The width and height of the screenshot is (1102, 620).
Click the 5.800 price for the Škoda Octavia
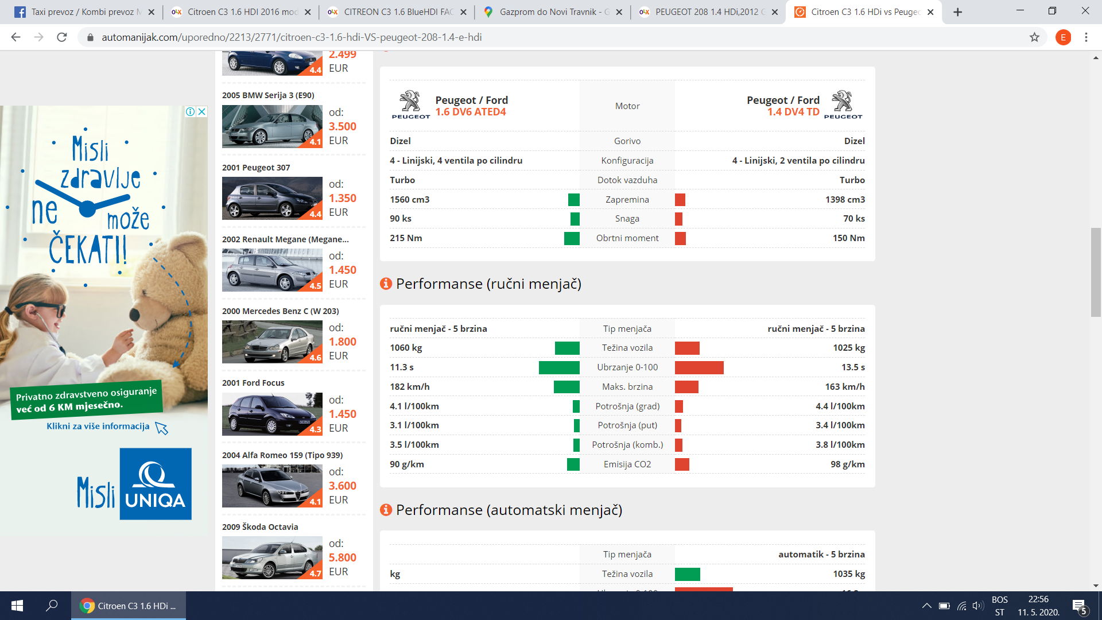[x=343, y=557]
